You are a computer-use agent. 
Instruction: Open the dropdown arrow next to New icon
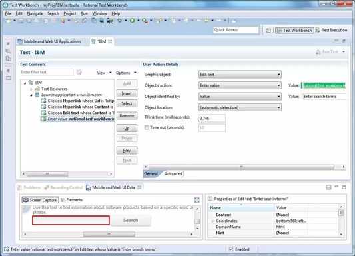(x=15, y=21)
